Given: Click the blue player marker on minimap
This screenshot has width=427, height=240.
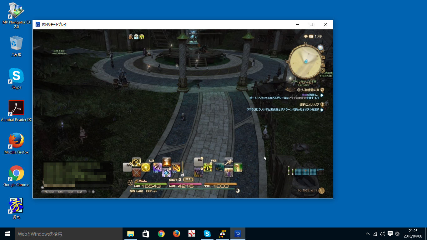Looking at the screenshot, I should tap(306, 61).
